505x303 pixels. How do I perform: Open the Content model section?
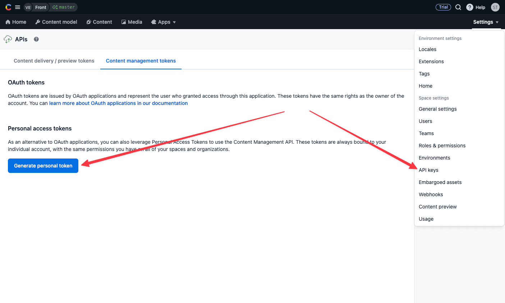(56, 22)
